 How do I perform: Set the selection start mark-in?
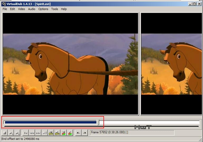(x=78, y=133)
